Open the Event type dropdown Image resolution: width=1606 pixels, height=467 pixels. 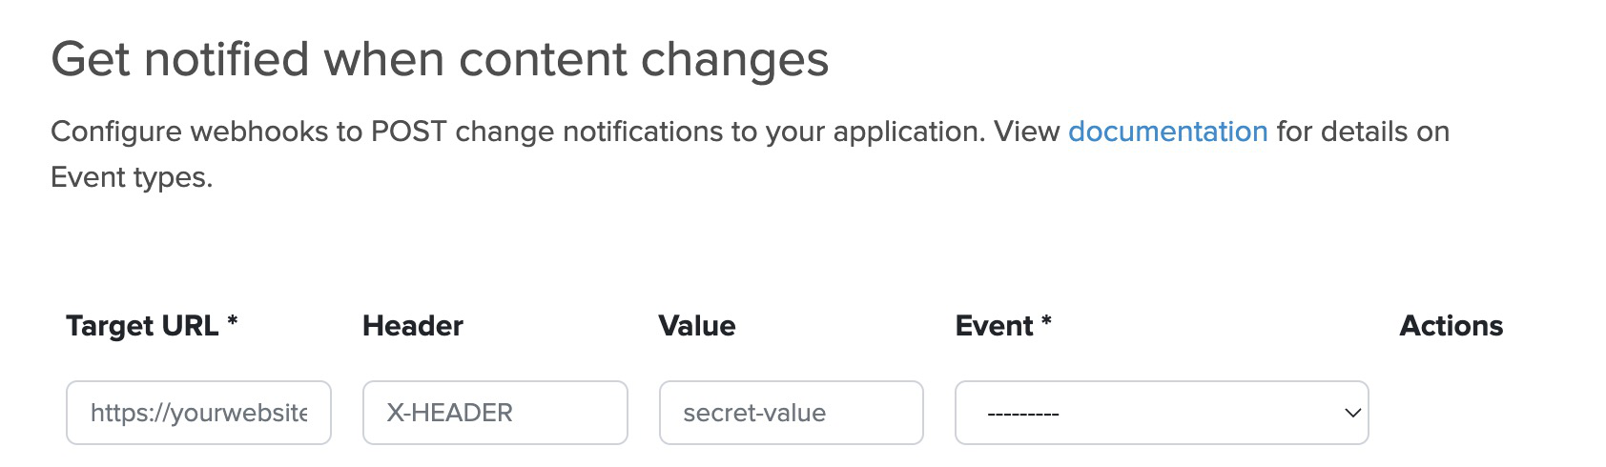point(1161,413)
